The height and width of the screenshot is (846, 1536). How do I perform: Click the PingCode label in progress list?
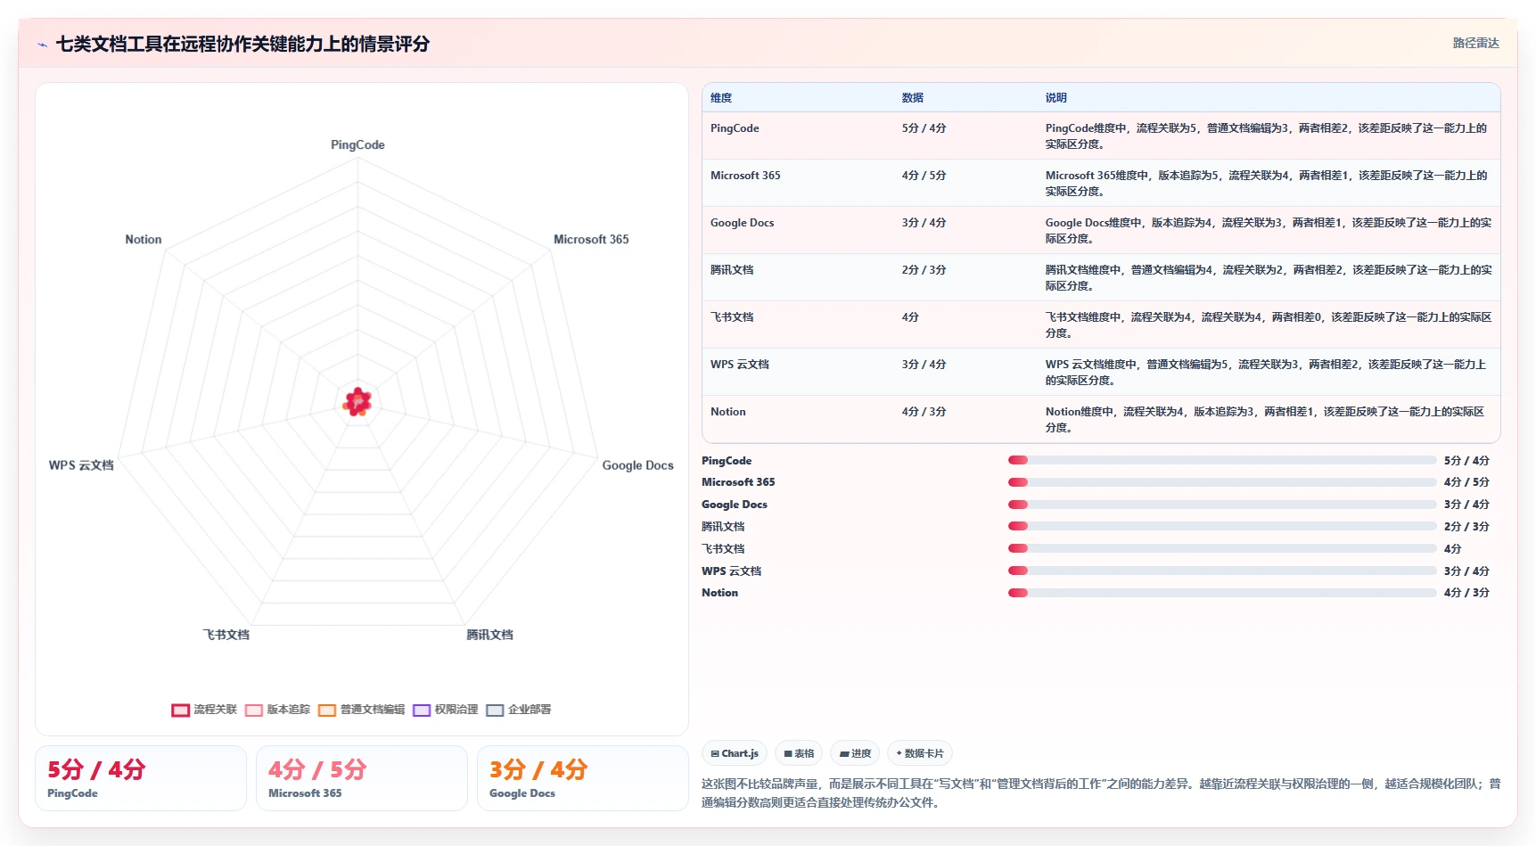point(727,461)
